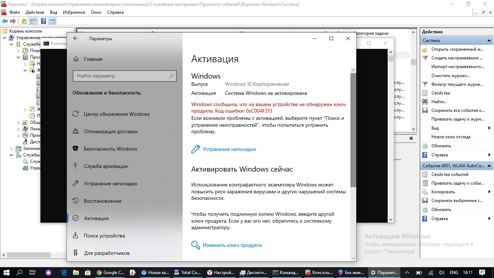Click Устранение неполадок link with wrench
The height and width of the screenshot is (278, 494).
pyautogui.click(x=224, y=149)
